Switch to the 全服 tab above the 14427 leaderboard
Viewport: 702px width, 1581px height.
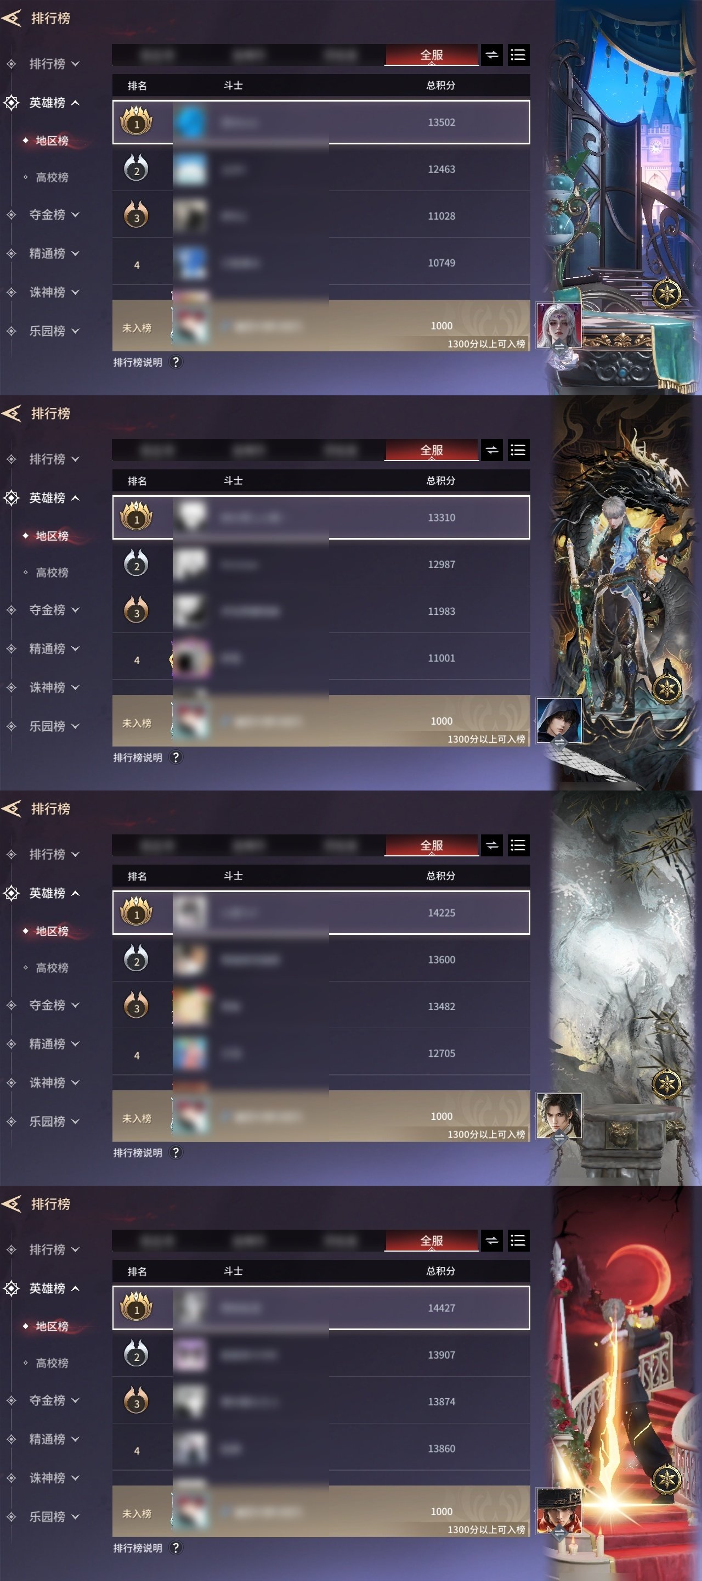[432, 1241]
